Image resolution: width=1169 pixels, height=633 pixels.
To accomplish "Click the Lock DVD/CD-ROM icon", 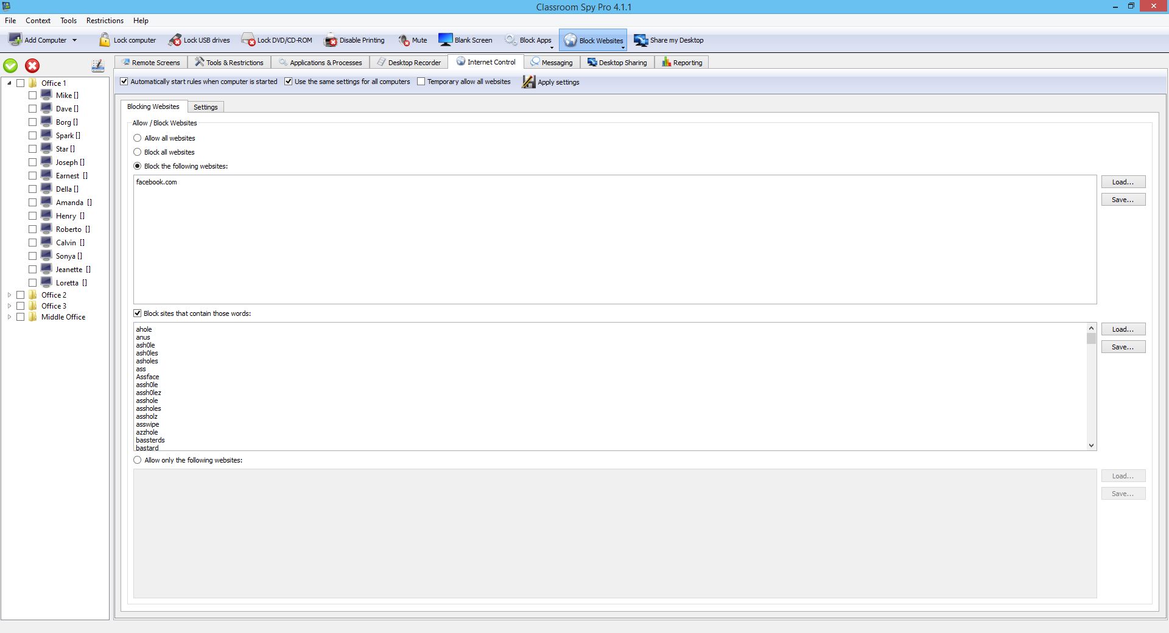I will (x=248, y=40).
